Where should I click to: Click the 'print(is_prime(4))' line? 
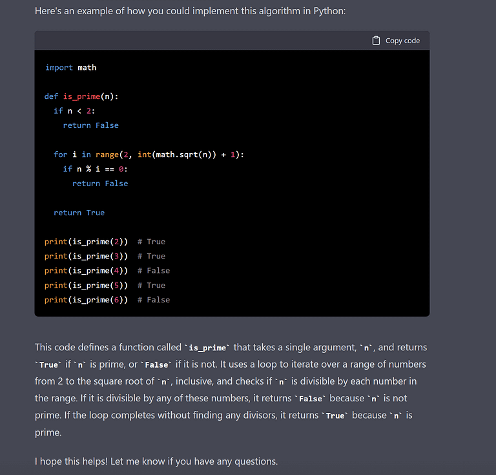[x=107, y=271]
